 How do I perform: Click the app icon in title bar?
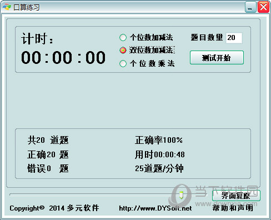click(7, 7)
